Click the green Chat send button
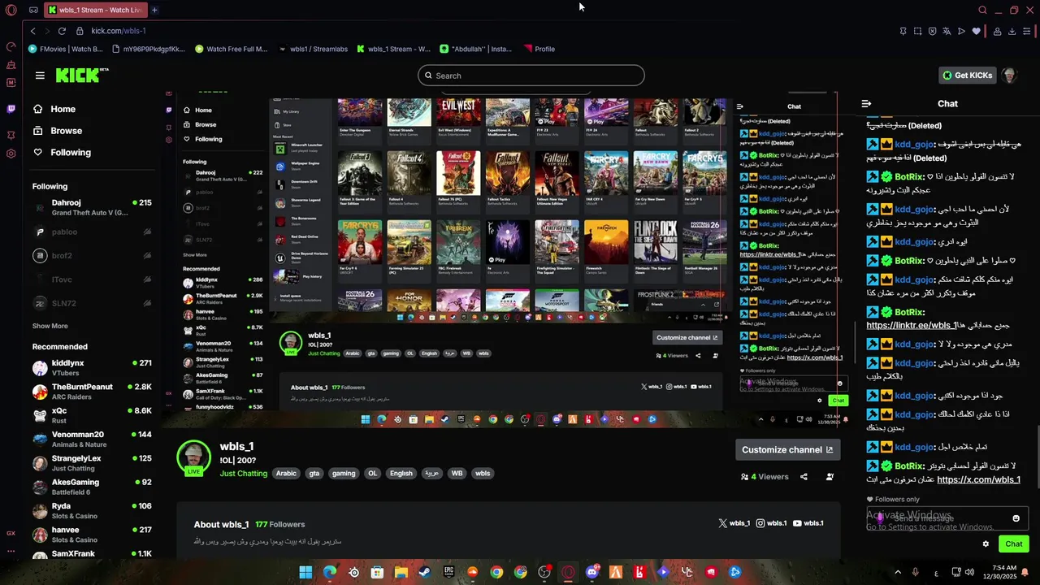This screenshot has height=585, width=1040. coord(1013,544)
